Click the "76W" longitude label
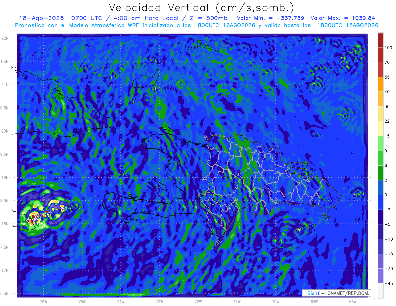396x306 pixels. tap(43, 302)
